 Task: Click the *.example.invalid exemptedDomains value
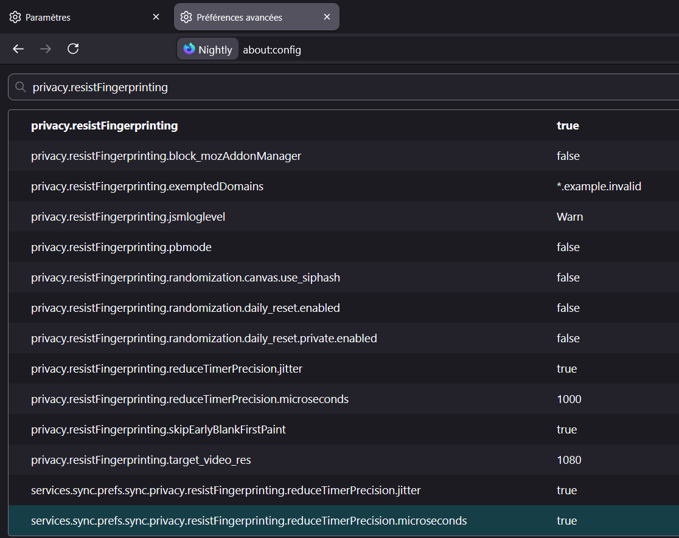599,187
